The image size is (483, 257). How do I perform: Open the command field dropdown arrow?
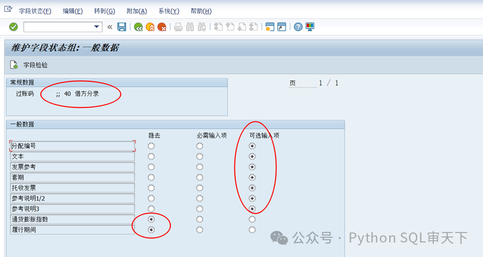pos(97,27)
